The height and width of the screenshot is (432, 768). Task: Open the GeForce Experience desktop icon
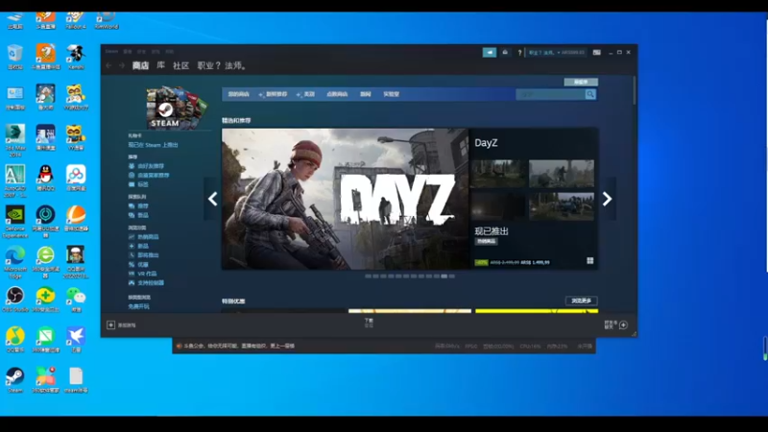click(x=14, y=221)
